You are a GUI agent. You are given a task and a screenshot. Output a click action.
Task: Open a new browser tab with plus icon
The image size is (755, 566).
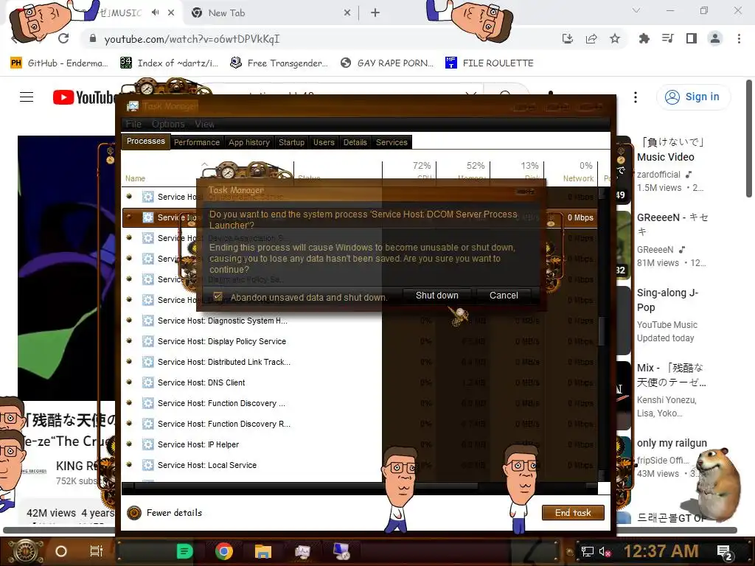pos(375,13)
